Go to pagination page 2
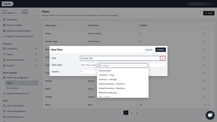The height and width of the screenshot is (122, 217). [131, 113]
